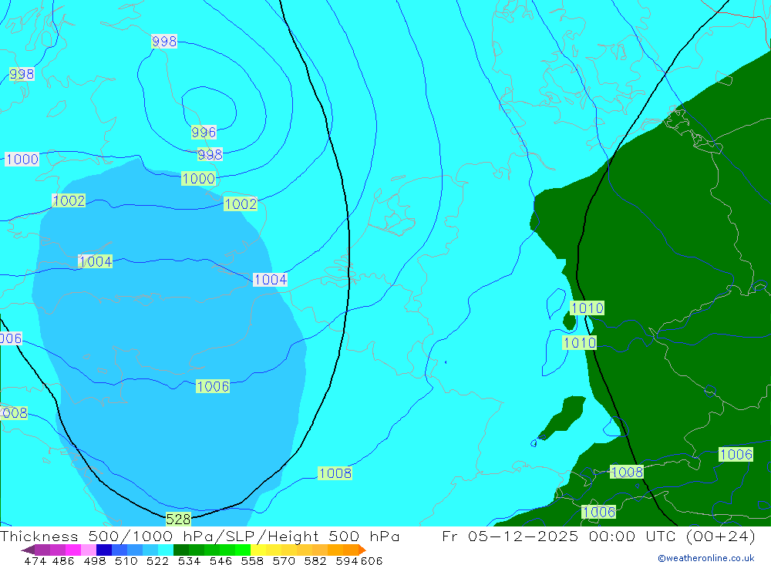This screenshot has height=565, width=771.
Task: Click the 606 legend value
Action: [x=372, y=560]
